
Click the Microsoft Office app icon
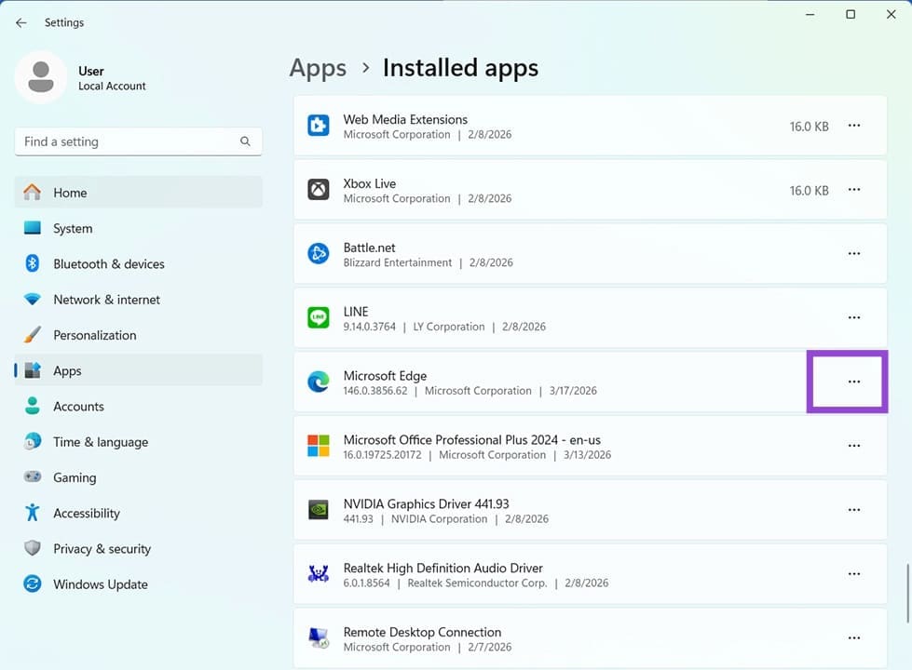(x=319, y=446)
